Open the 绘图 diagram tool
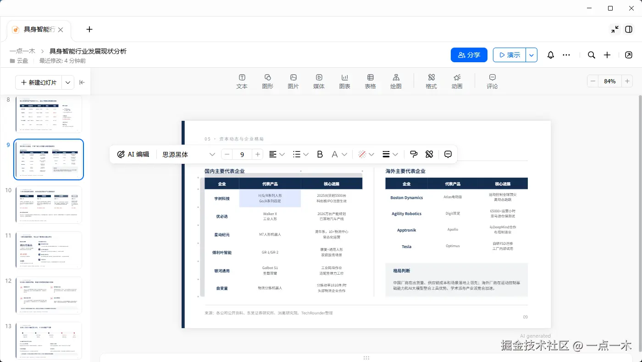Screen dimensions: 642x362 coord(396,81)
